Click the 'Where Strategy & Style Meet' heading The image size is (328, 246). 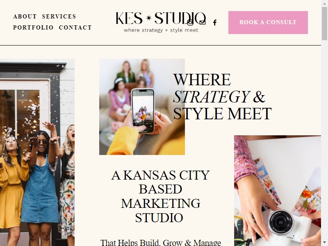pyautogui.click(x=222, y=97)
